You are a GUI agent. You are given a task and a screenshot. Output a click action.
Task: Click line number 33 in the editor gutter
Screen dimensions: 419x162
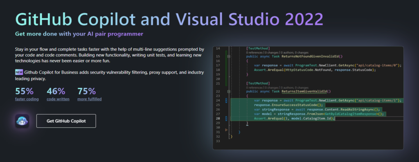click(218, 141)
